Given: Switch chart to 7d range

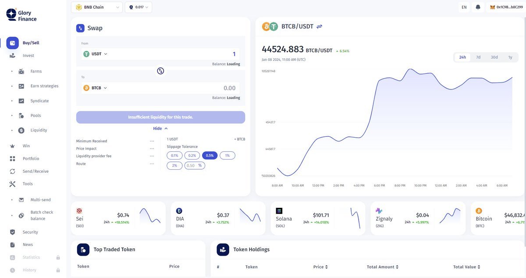Looking at the screenshot, I should point(478,57).
